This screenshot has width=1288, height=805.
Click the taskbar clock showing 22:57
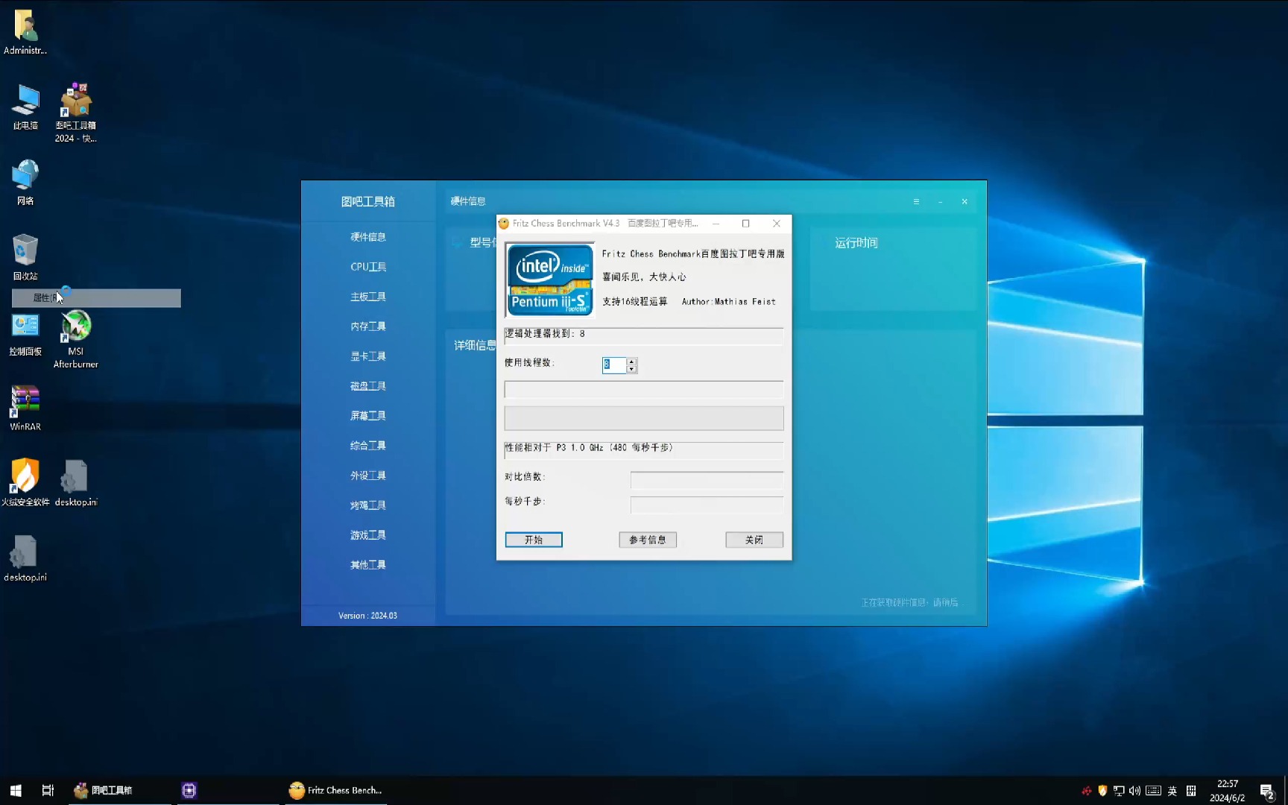pyautogui.click(x=1228, y=791)
